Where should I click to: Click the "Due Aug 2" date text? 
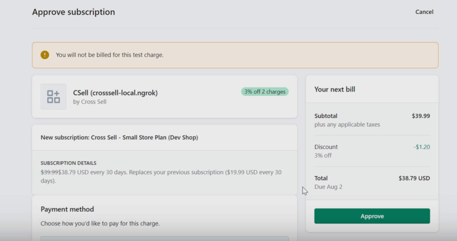tap(328, 187)
